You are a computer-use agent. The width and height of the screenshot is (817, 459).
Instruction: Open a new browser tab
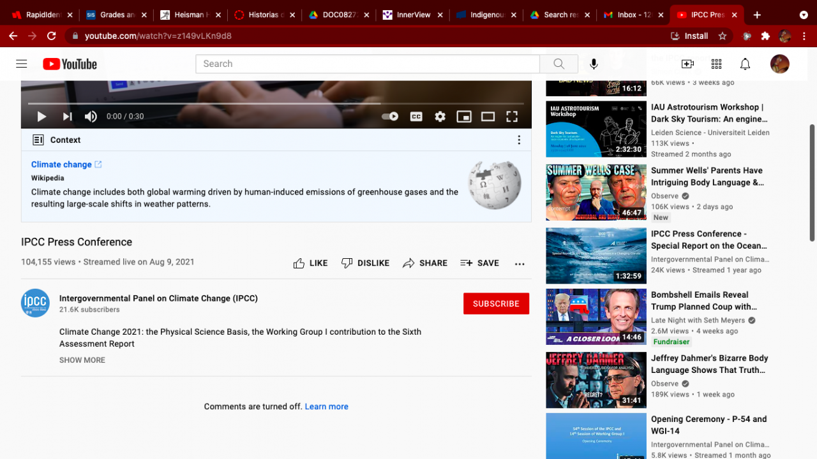[757, 15]
